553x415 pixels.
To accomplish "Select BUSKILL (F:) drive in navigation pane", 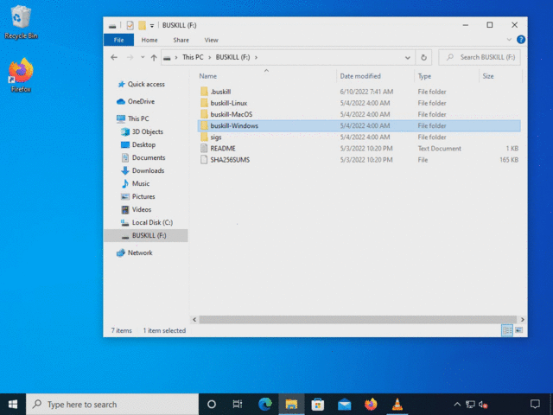I will [x=146, y=235].
